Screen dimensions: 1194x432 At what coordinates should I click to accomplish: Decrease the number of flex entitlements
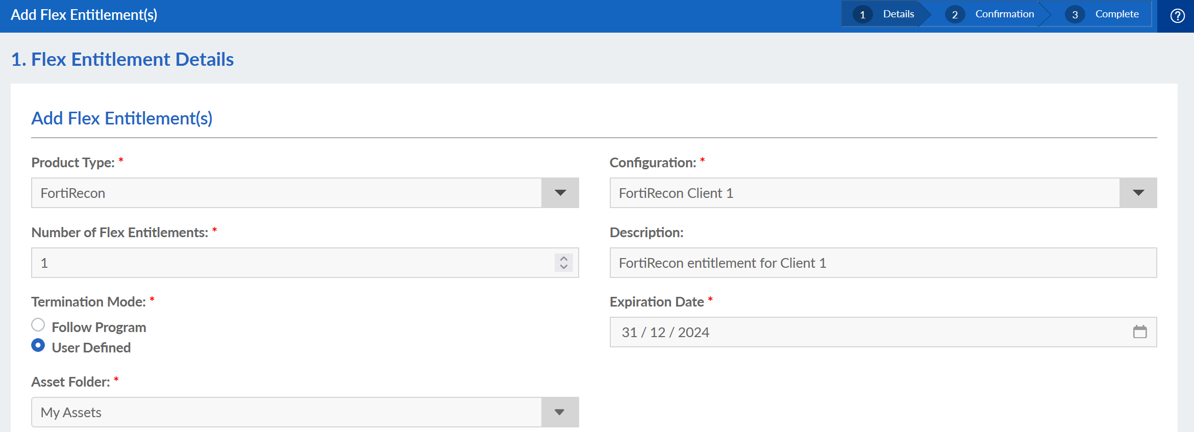(564, 267)
